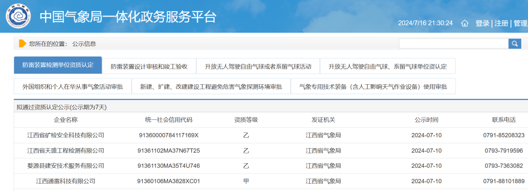Click the 拟通过资质认定公示 section heading
Screen dimensions: 528x191
tap(62, 107)
